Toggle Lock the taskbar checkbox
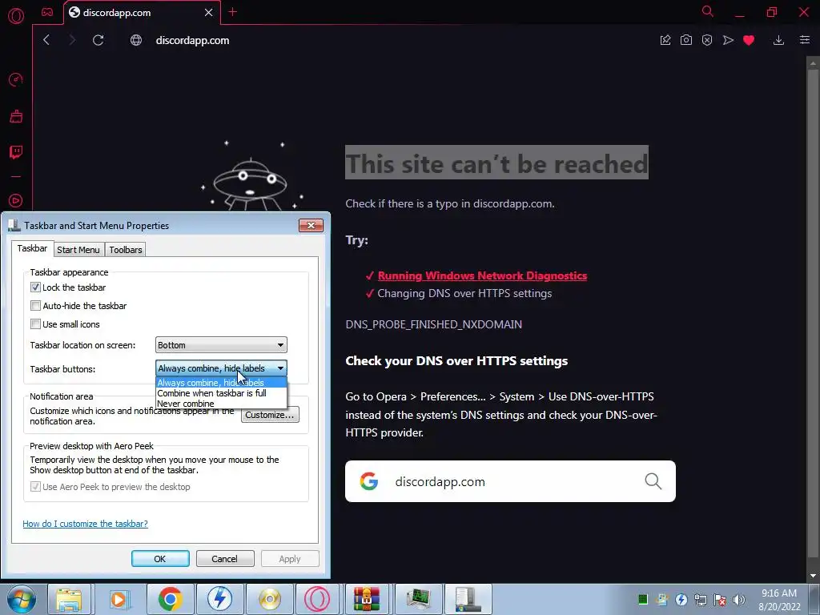 [35, 287]
